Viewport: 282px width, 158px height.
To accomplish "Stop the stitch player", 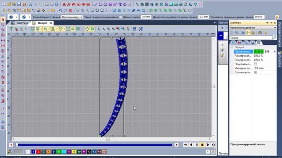I will coord(202,145).
